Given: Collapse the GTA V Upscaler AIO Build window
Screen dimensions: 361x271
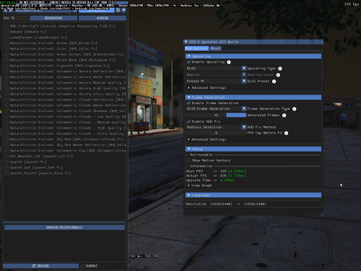Looking at the screenshot, I should point(186,42).
